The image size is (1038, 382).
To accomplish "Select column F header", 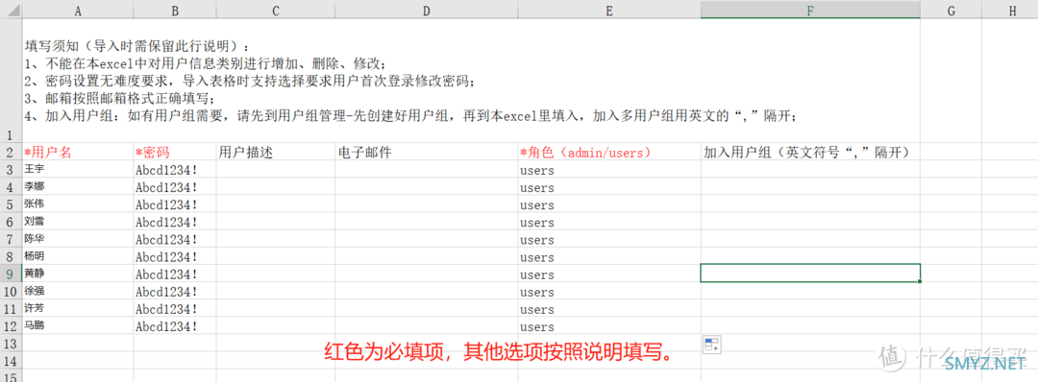I will (x=810, y=10).
